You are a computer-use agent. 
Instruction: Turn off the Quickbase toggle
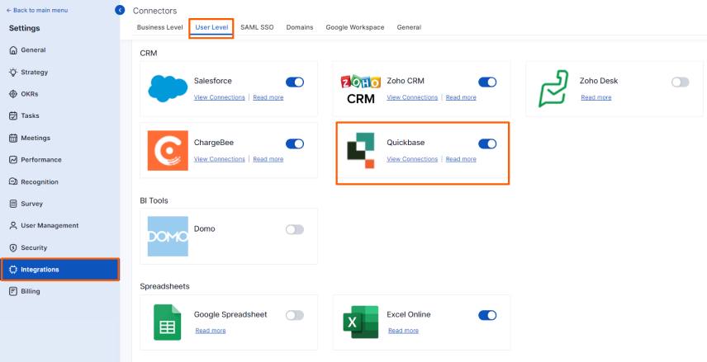pos(487,143)
